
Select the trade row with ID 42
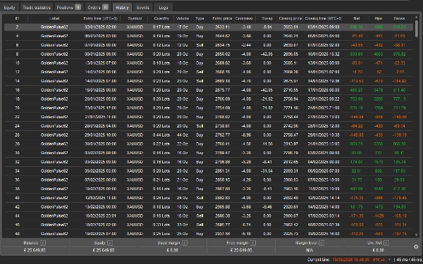209,207
